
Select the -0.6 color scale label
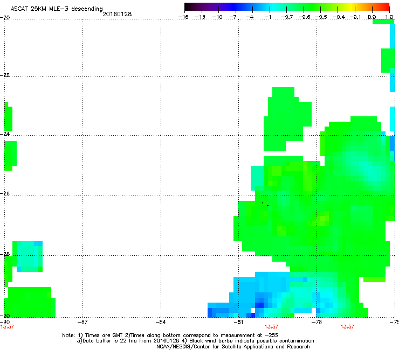[304, 17]
